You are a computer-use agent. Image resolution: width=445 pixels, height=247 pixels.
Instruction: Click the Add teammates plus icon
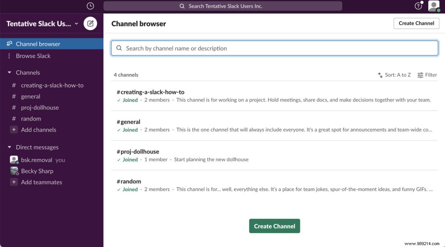(x=14, y=182)
